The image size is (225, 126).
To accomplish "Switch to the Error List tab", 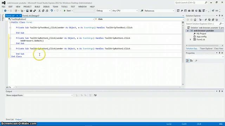I will [x=9, y=119].
